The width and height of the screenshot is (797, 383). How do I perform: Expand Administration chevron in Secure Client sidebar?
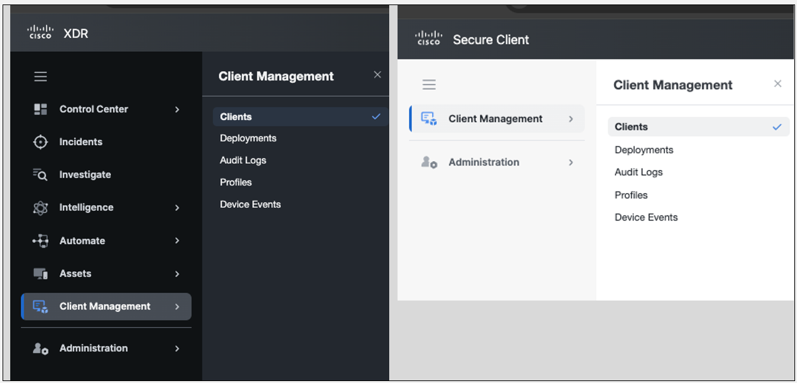click(571, 162)
